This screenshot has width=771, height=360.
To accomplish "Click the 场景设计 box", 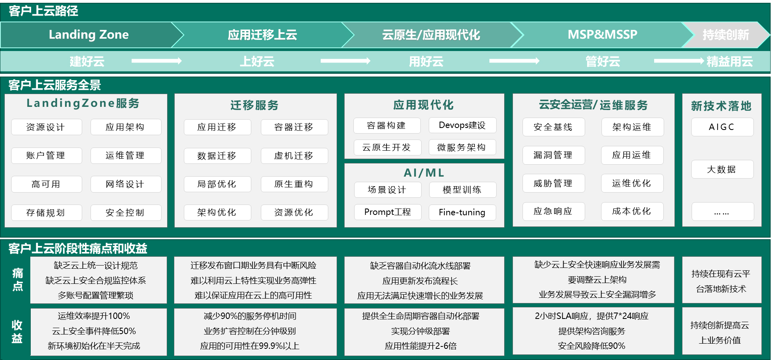I will tap(388, 190).
